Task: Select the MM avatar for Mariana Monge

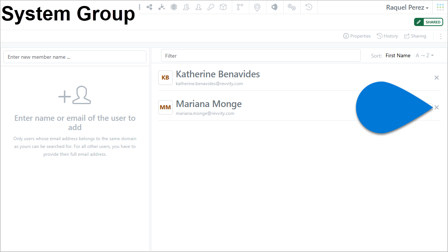Action: tap(165, 107)
